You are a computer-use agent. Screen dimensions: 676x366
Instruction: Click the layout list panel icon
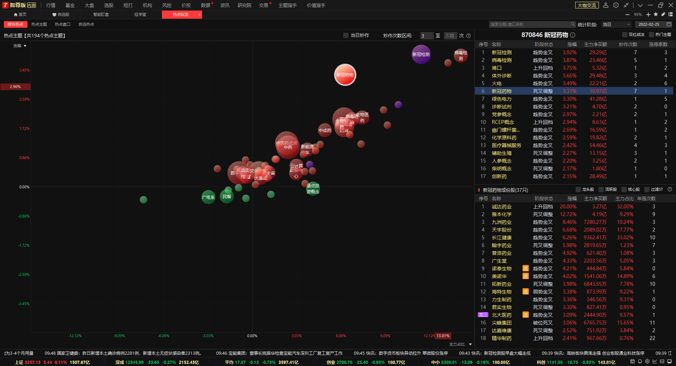tap(670, 14)
